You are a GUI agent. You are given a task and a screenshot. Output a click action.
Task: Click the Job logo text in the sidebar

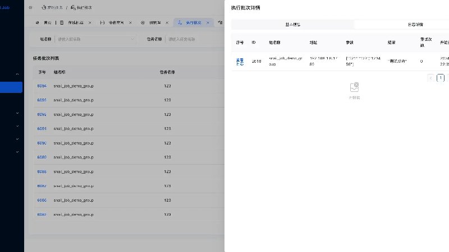coord(5,8)
